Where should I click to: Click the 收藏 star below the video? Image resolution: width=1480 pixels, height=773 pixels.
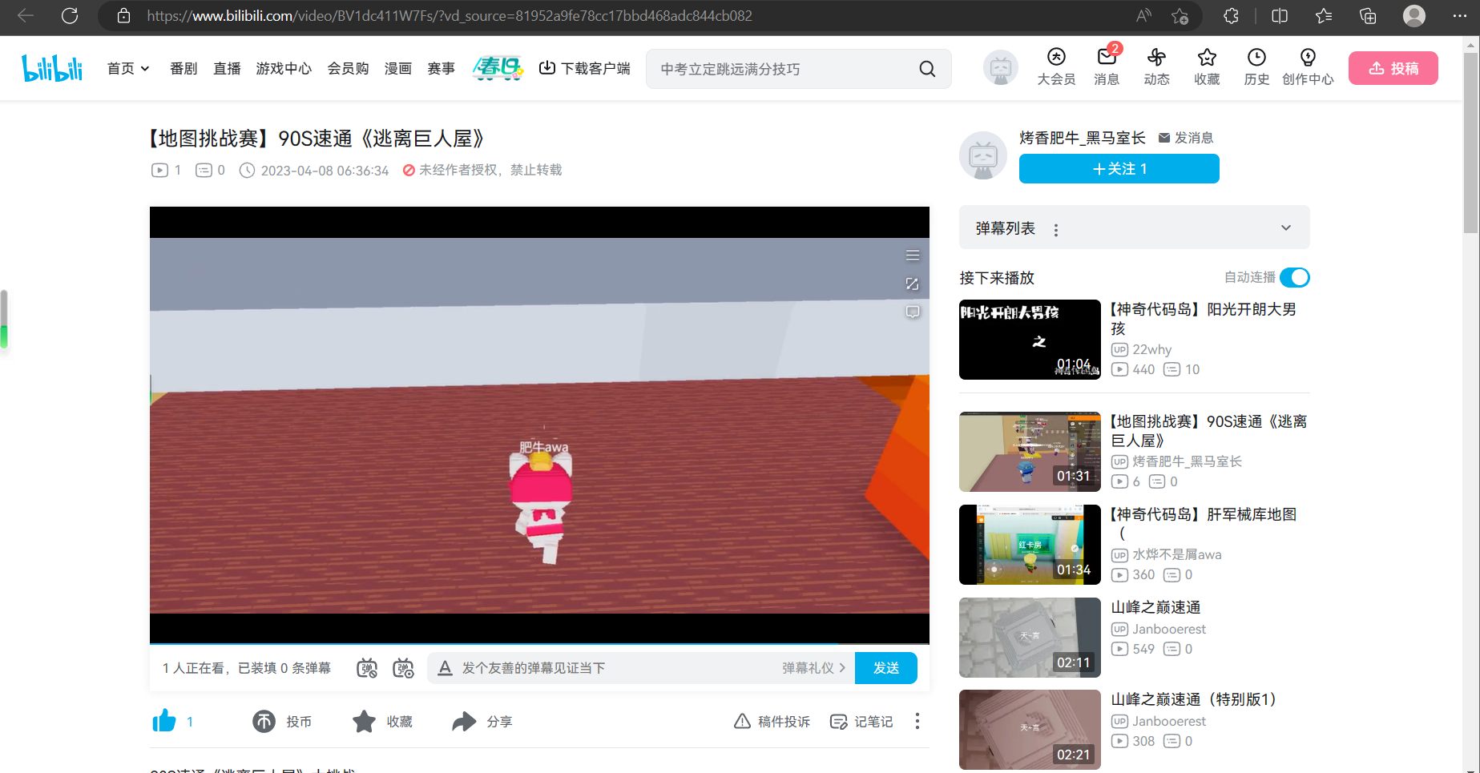click(x=364, y=722)
